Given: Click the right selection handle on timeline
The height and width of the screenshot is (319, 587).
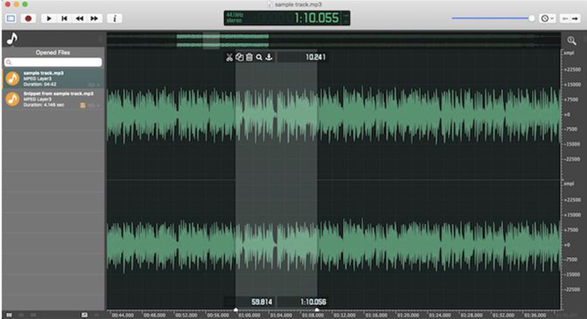Looking at the screenshot, I should (x=317, y=310).
